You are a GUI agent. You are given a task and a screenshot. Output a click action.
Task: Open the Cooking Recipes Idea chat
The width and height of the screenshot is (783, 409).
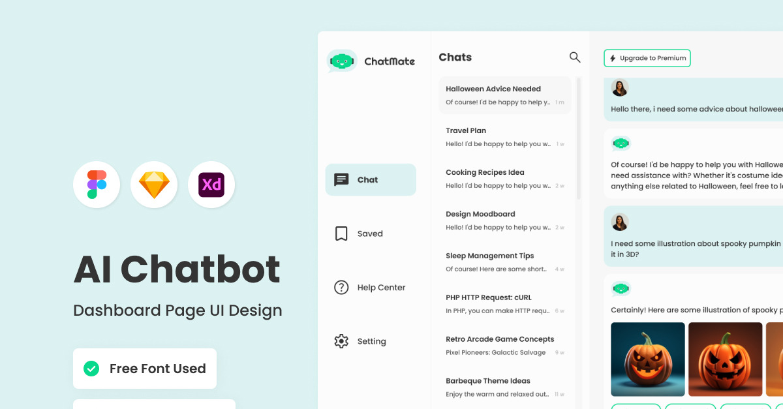tap(505, 178)
